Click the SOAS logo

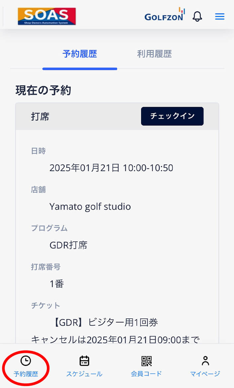47,16
